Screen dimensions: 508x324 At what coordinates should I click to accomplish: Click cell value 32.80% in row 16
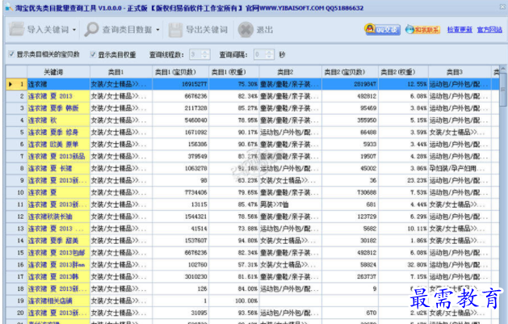tap(403, 265)
